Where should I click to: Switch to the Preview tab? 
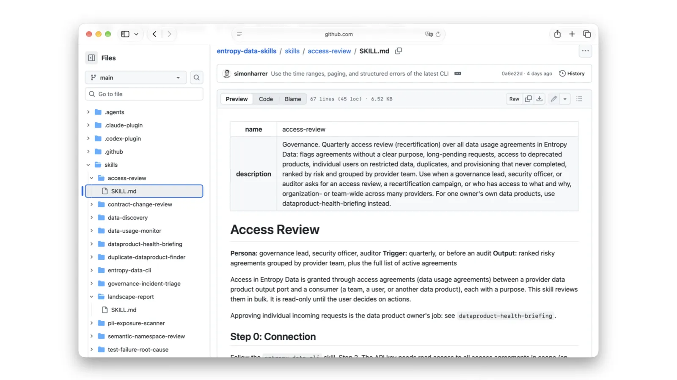(237, 99)
